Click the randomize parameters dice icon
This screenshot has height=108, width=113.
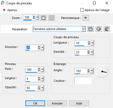(99, 29)
